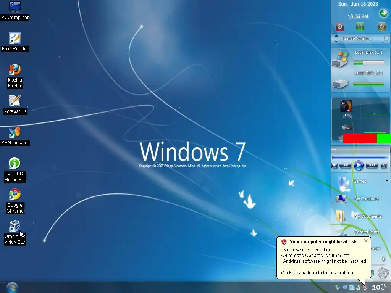
Task: Stop playback in the sidebar media player
Action: [334, 165]
